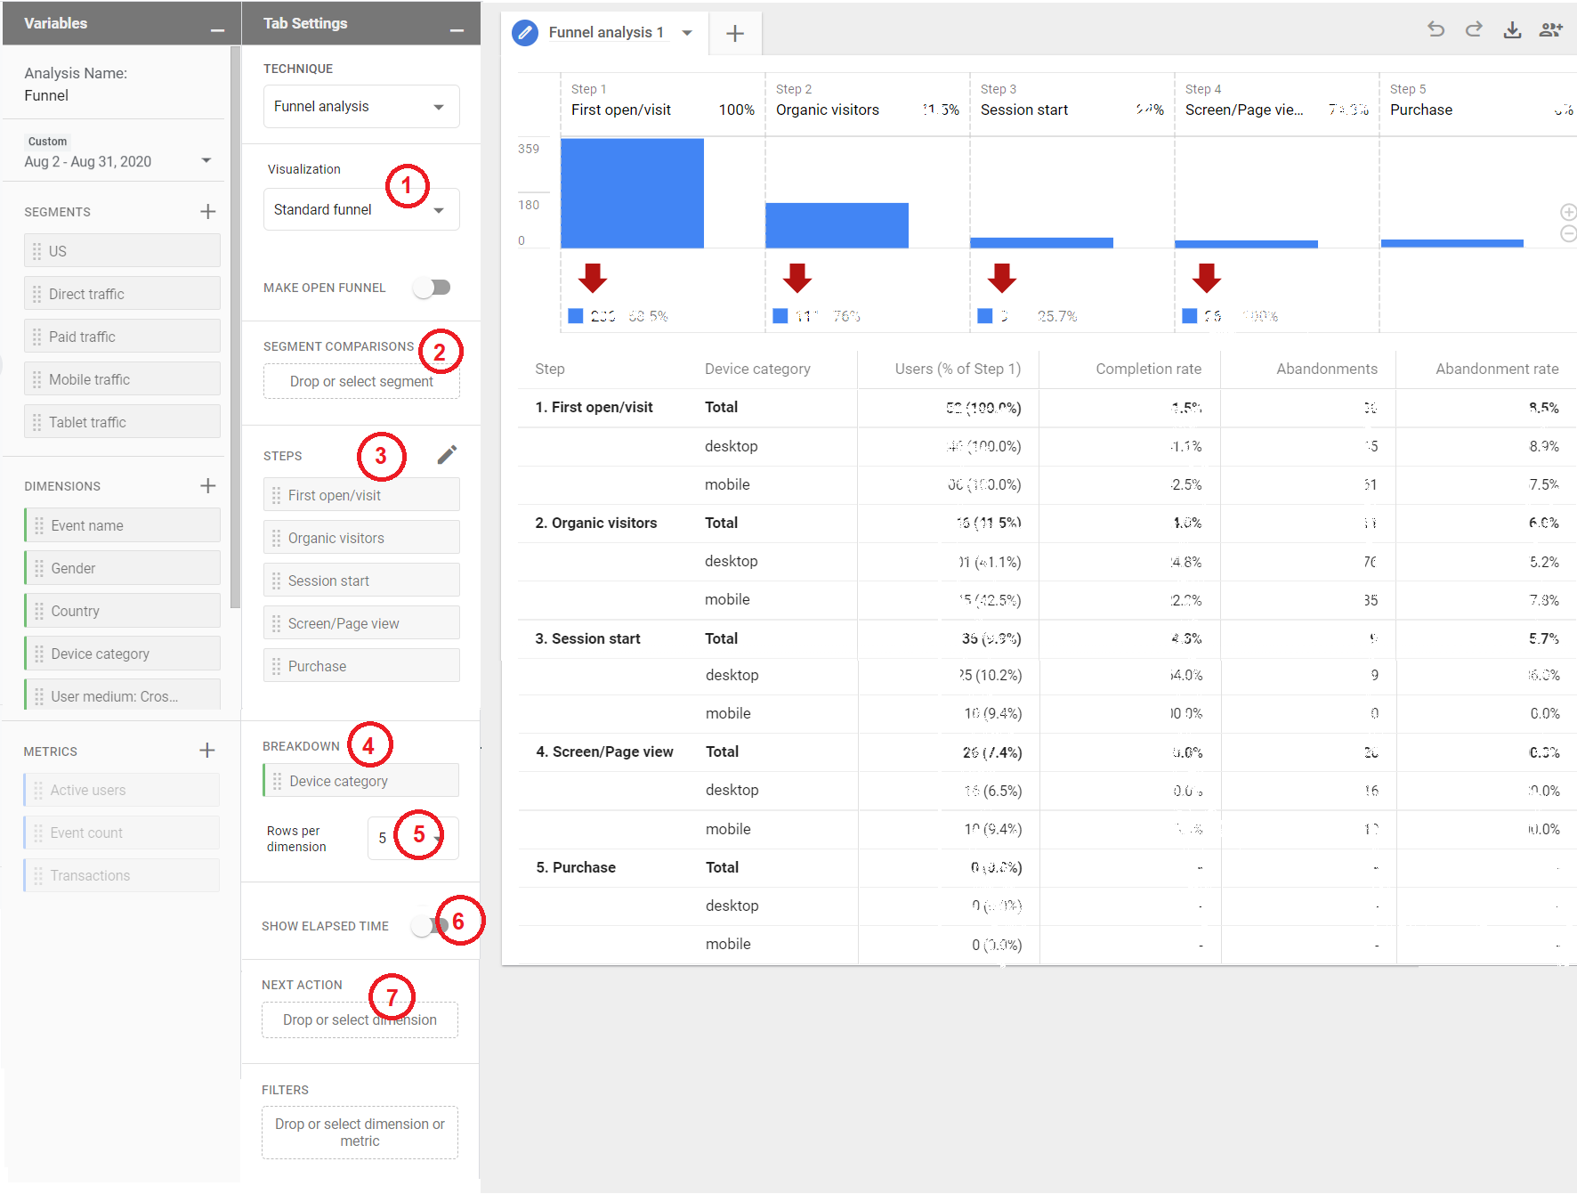Enable the Make Open Funnel toggle
This screenshot has height=1194, width=1577.
(x=433, y=288)
